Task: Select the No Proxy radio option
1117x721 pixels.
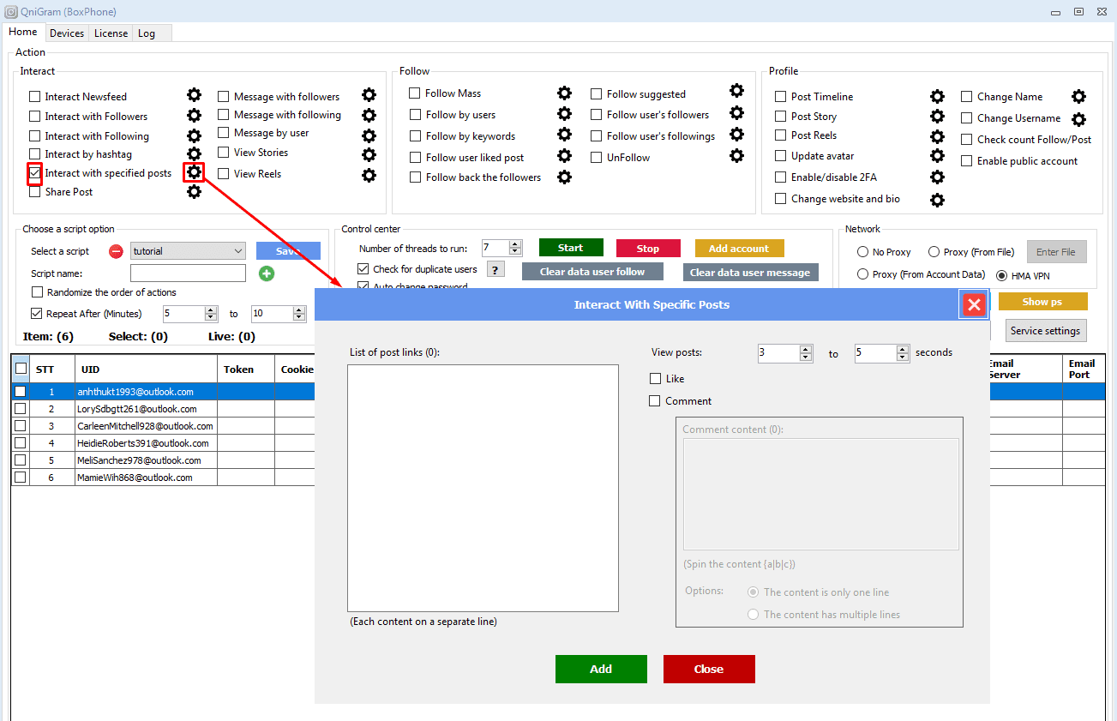Action: (863, 252)
